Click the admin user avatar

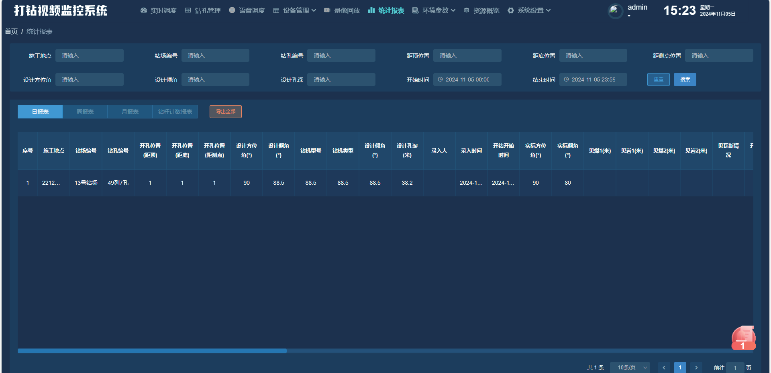click(x=615, y=11)
